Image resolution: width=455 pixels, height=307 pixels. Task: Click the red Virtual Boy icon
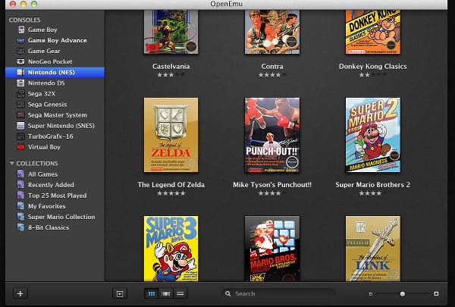[x=21, y=147]
